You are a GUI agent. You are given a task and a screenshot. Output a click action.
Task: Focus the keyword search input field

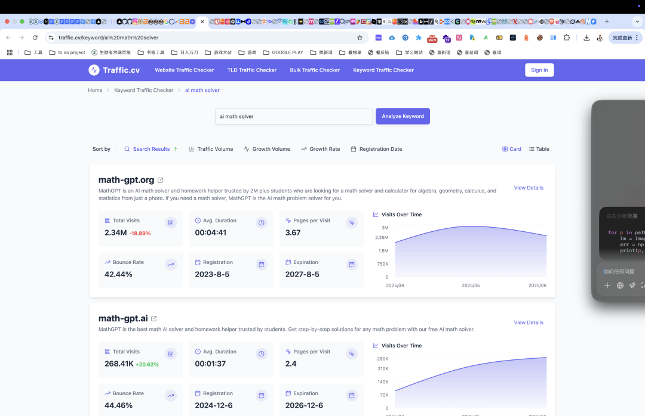point(294,116)
